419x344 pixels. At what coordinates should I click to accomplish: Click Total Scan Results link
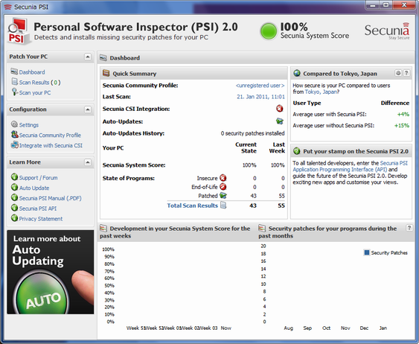pos(193,206)
